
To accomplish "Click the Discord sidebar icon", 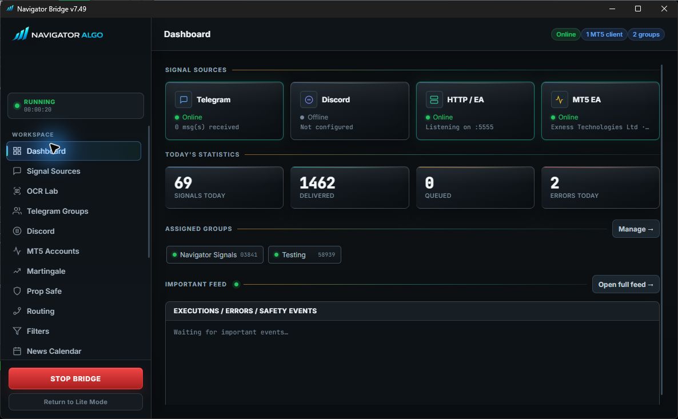I will pyautogui.click(x=17, y=231).
